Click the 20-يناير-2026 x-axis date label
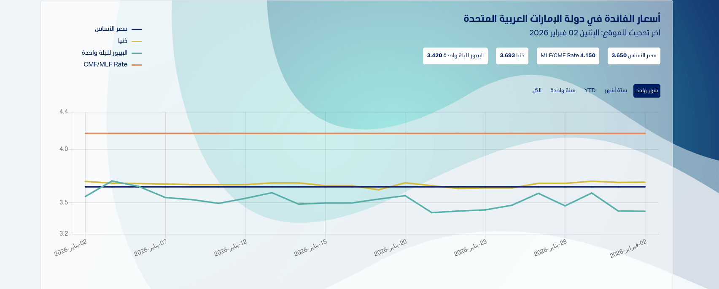This screenshot has height=289, width=719. pos(391,247)
